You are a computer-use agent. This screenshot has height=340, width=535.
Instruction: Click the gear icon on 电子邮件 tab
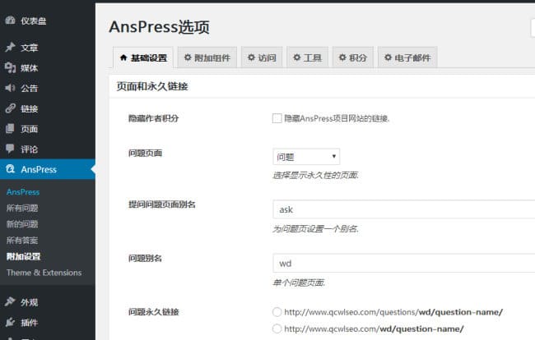(x=388, y=57)
